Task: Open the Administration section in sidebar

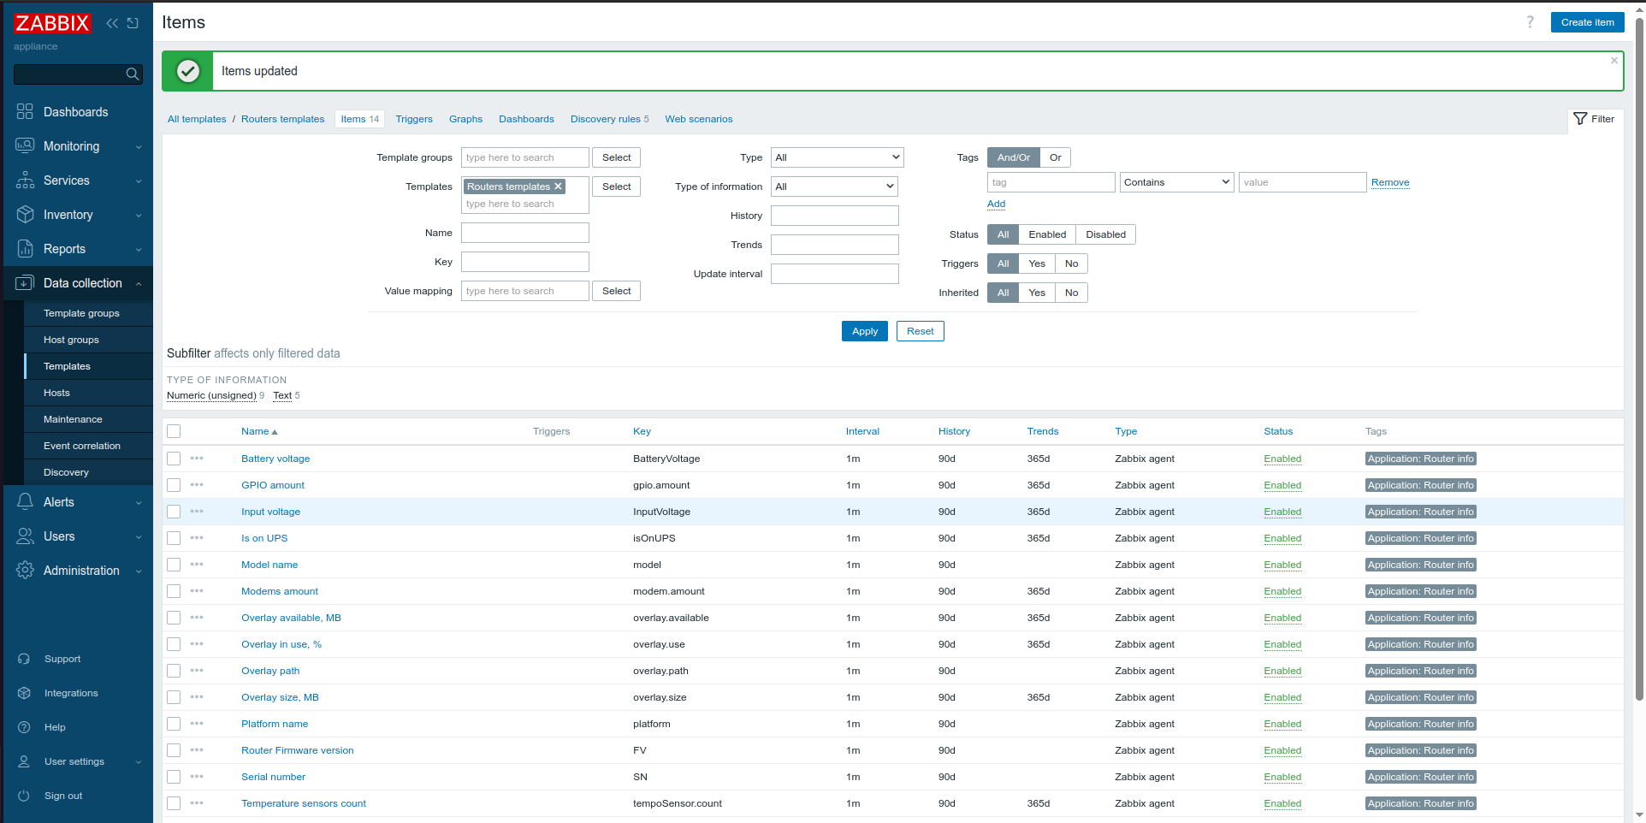Action: [x=80, y=571]
